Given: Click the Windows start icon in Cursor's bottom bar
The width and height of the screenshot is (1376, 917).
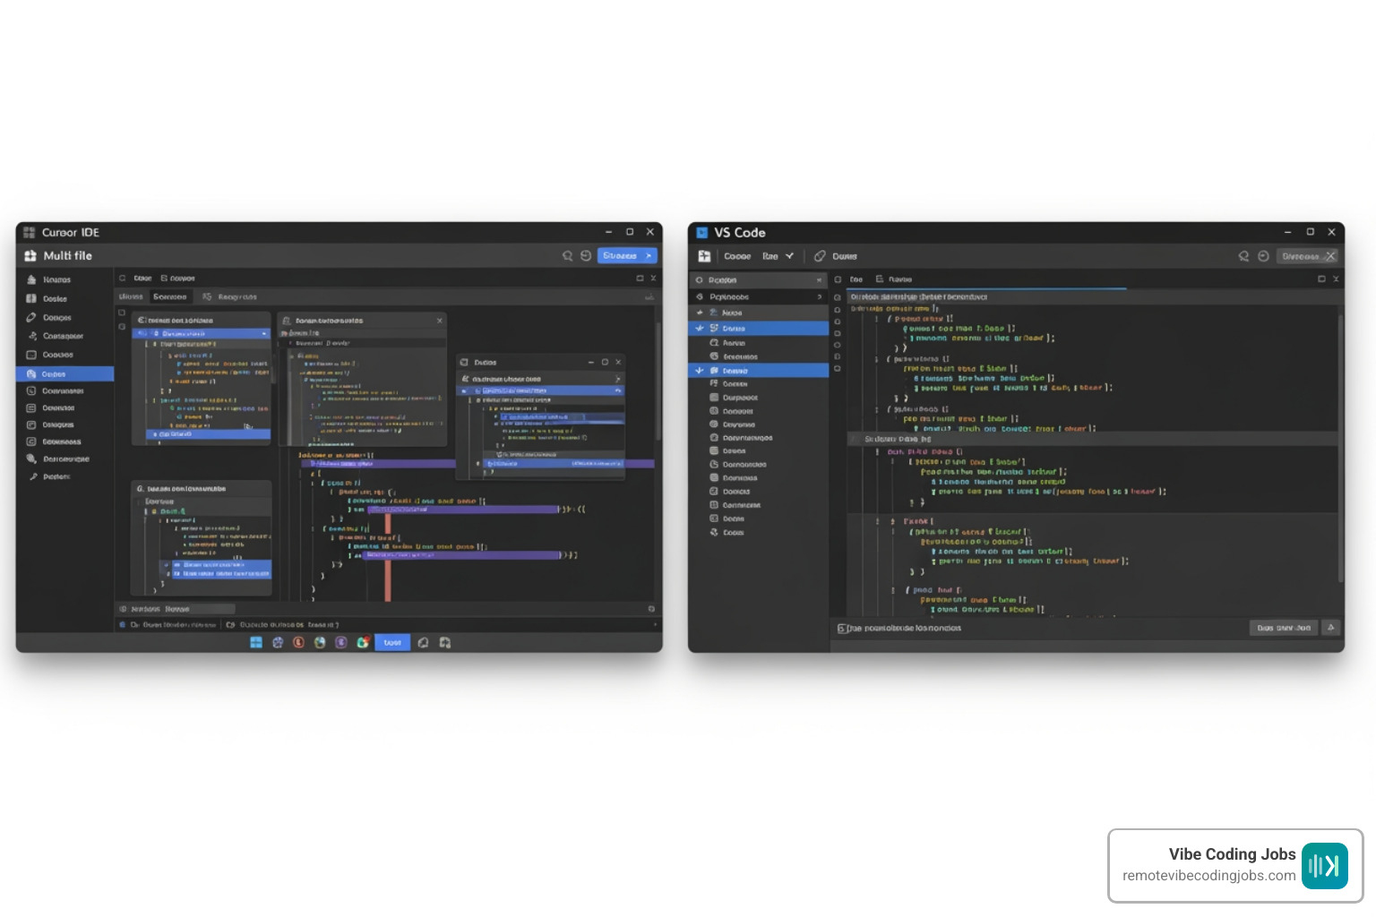Looking at the screenshot, I should [256, 642].
